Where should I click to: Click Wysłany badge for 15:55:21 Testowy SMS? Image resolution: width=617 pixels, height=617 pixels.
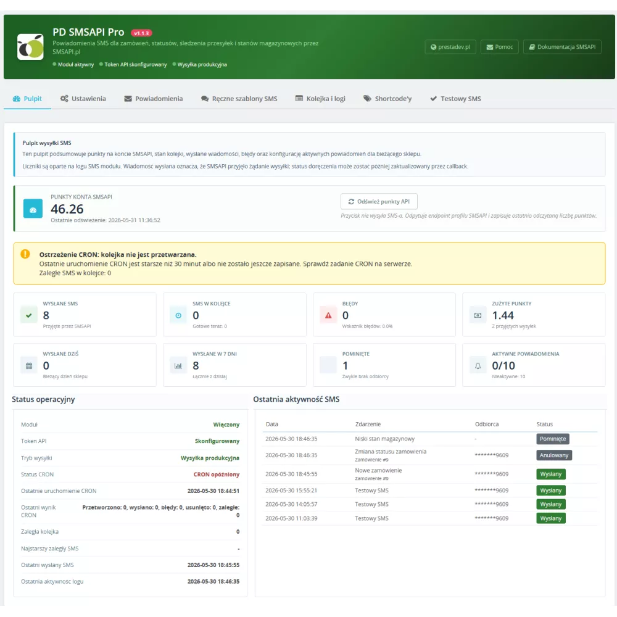pos(551,491)
